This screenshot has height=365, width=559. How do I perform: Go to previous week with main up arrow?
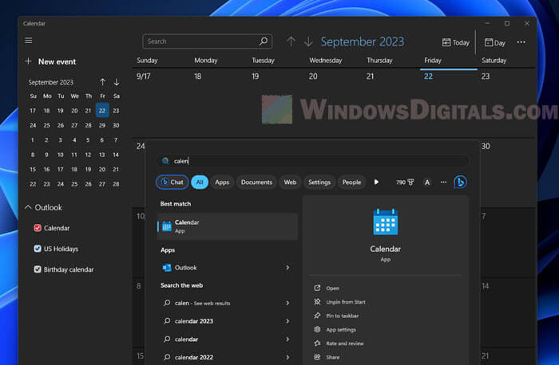[291, 41]
